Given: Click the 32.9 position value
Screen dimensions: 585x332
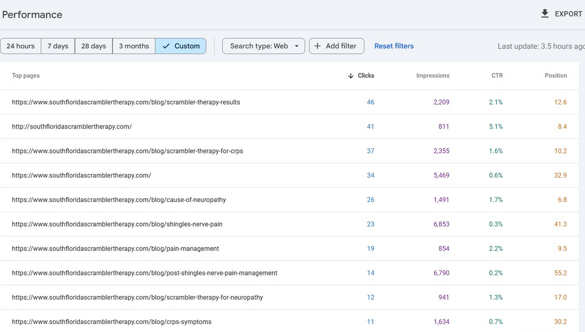Looking at the screenshot, I should [560, 175].
